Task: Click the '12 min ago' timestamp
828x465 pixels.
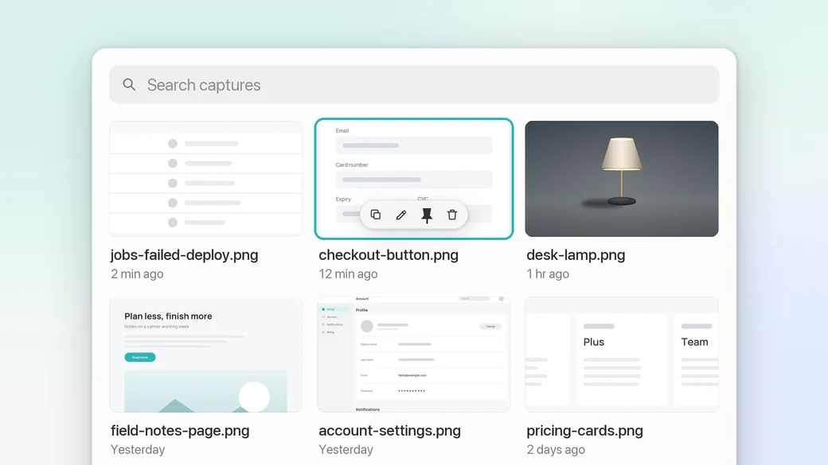Action: [x=348, y=274]
